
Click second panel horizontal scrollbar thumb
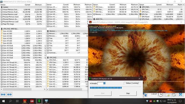coord(65,89)
